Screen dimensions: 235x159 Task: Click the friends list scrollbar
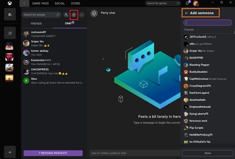[234, 33]
